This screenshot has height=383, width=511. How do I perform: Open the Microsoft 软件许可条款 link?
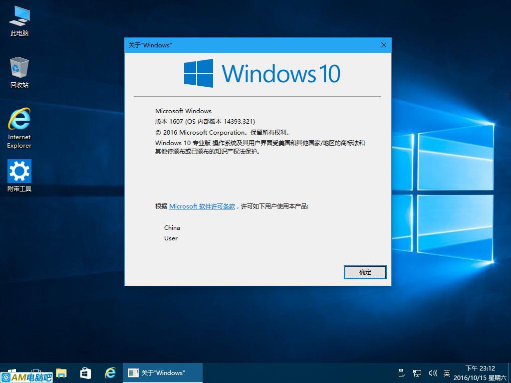pyautogui.click(x=202, y=206)
